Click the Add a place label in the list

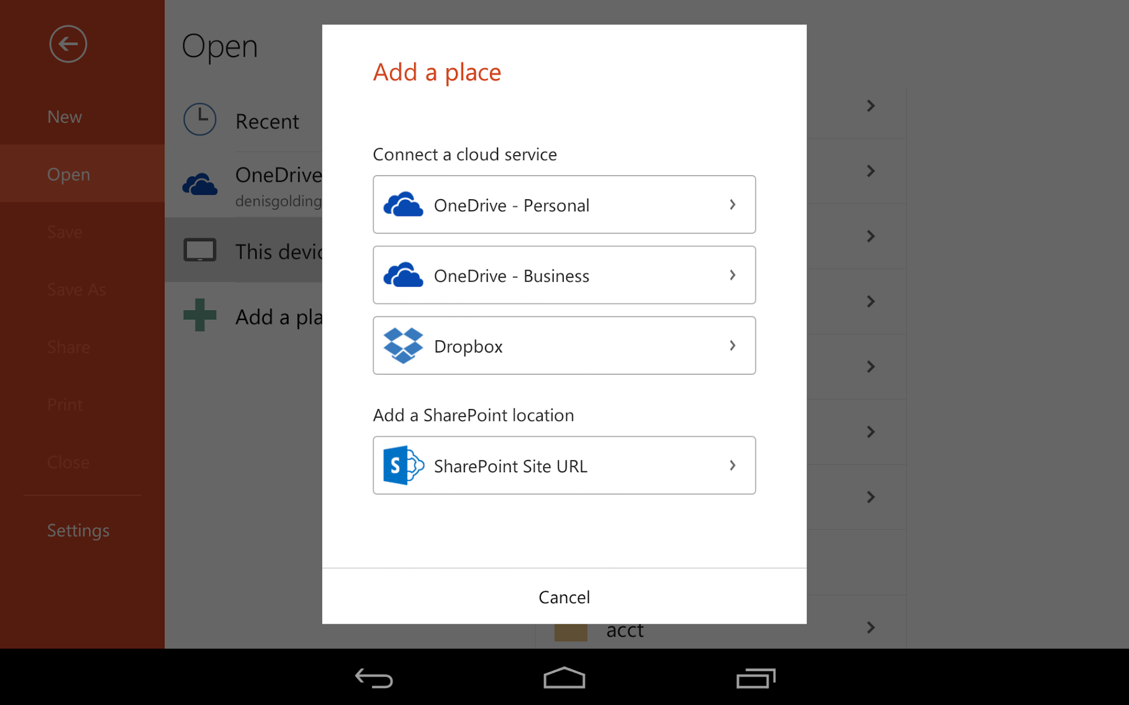click(278, 317)
